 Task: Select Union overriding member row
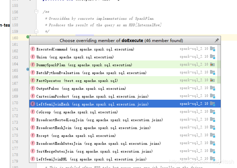[125, 57]
